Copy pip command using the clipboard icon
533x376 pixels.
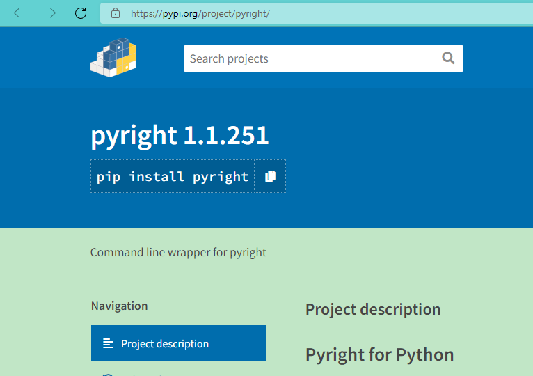tap(270, 176)
